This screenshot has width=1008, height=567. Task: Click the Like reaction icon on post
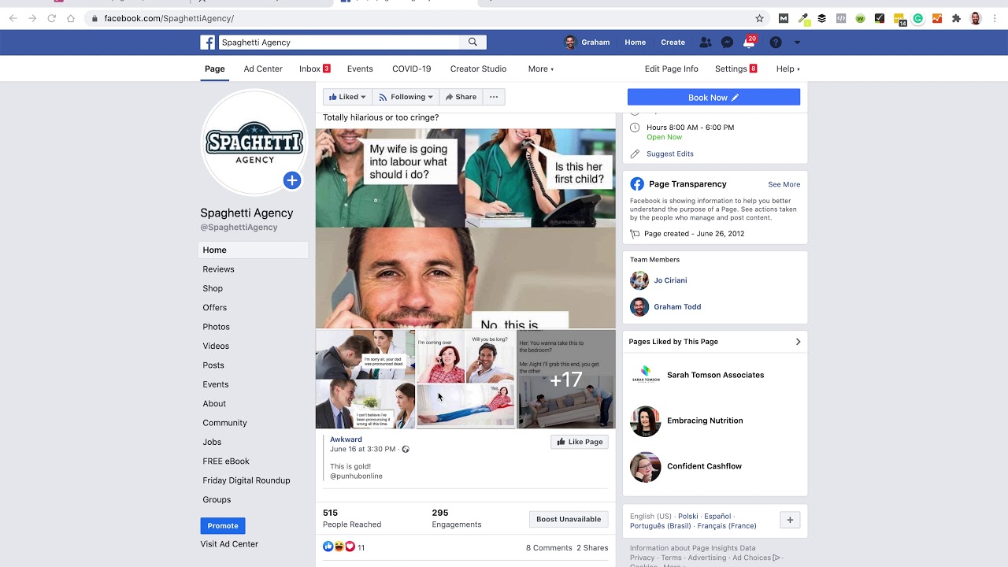click(328, 547)
